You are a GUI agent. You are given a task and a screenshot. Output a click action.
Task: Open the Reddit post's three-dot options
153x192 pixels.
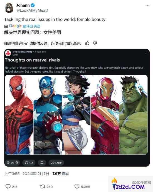tap(146, 53)
